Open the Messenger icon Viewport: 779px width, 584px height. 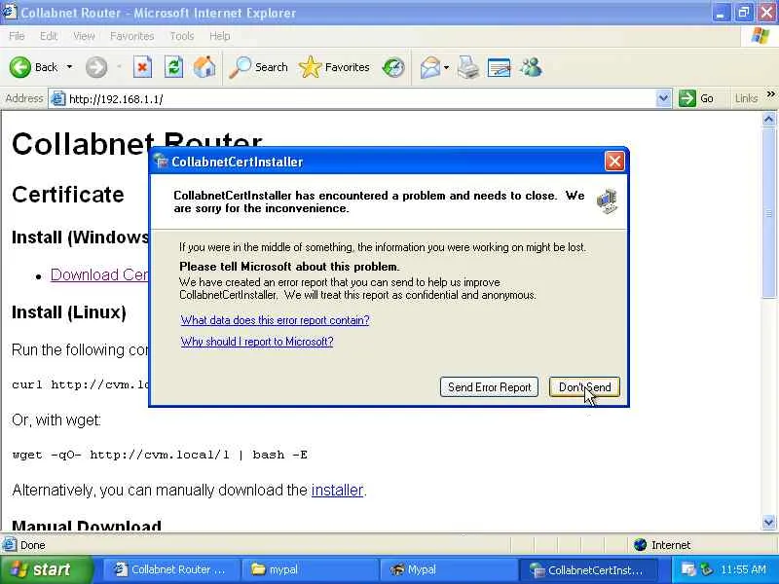pos(531,67)
